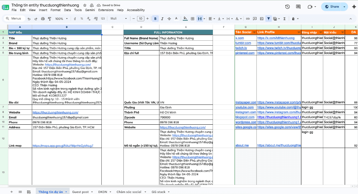Increase font size with plus button
358x194 pixels.
(x=148, y=19)
